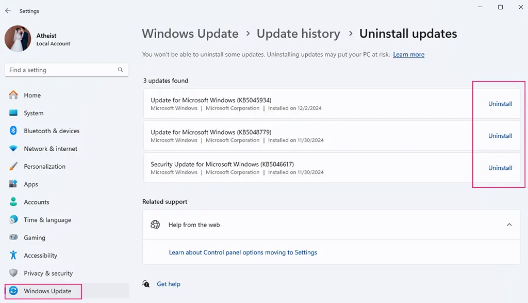Select the Accounts icon in the sidebar
Viewport: 528px width, 303px height.
(14, 202)
